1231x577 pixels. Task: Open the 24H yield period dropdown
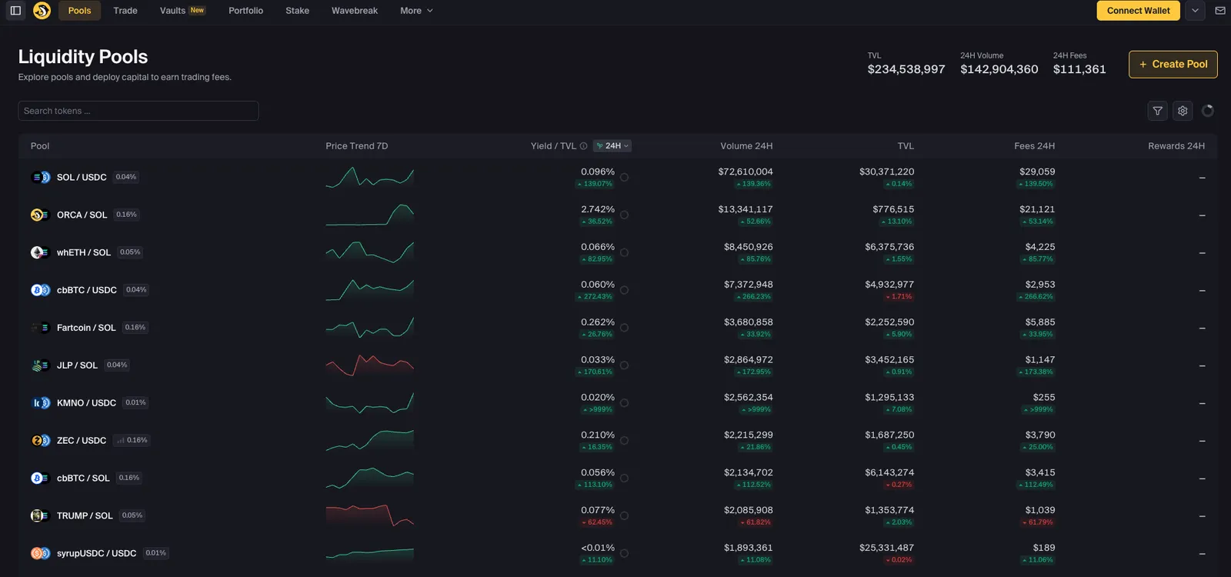[x=612, y=146]
